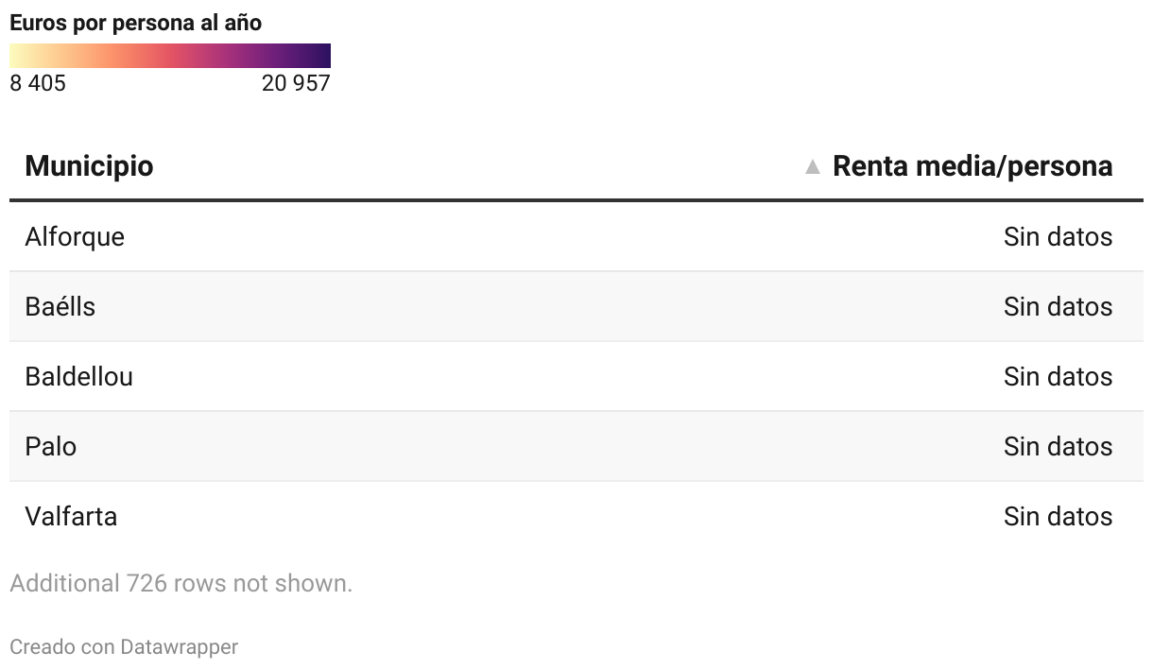1153x669 pixels.
Task: Click the Sin datos value for Alforque
Action: 1058,236
